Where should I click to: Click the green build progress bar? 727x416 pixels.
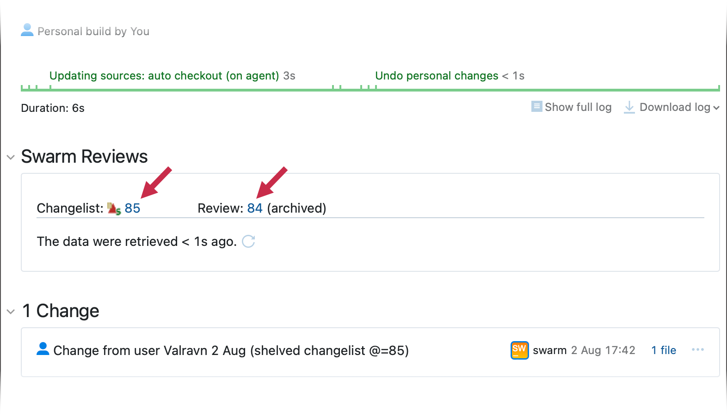pyautogui.click(x=370, y=89)
